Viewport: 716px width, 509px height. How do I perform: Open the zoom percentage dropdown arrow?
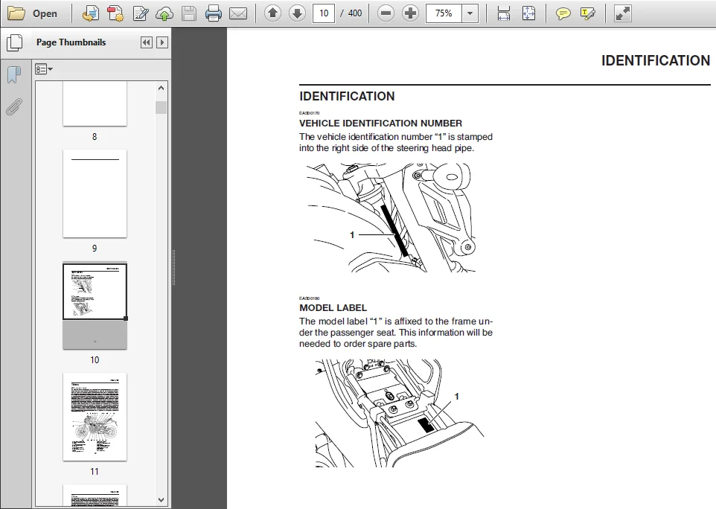470,13
